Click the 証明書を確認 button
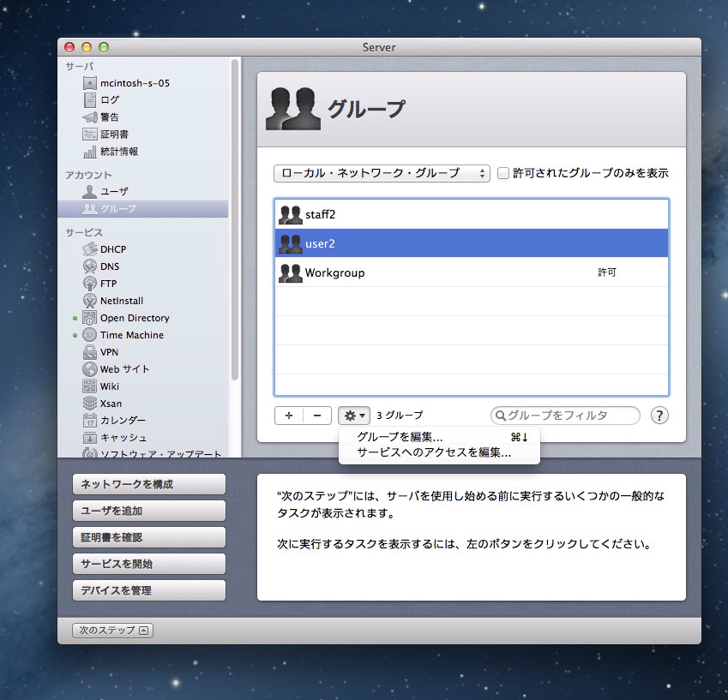 [x=149, y=537]
